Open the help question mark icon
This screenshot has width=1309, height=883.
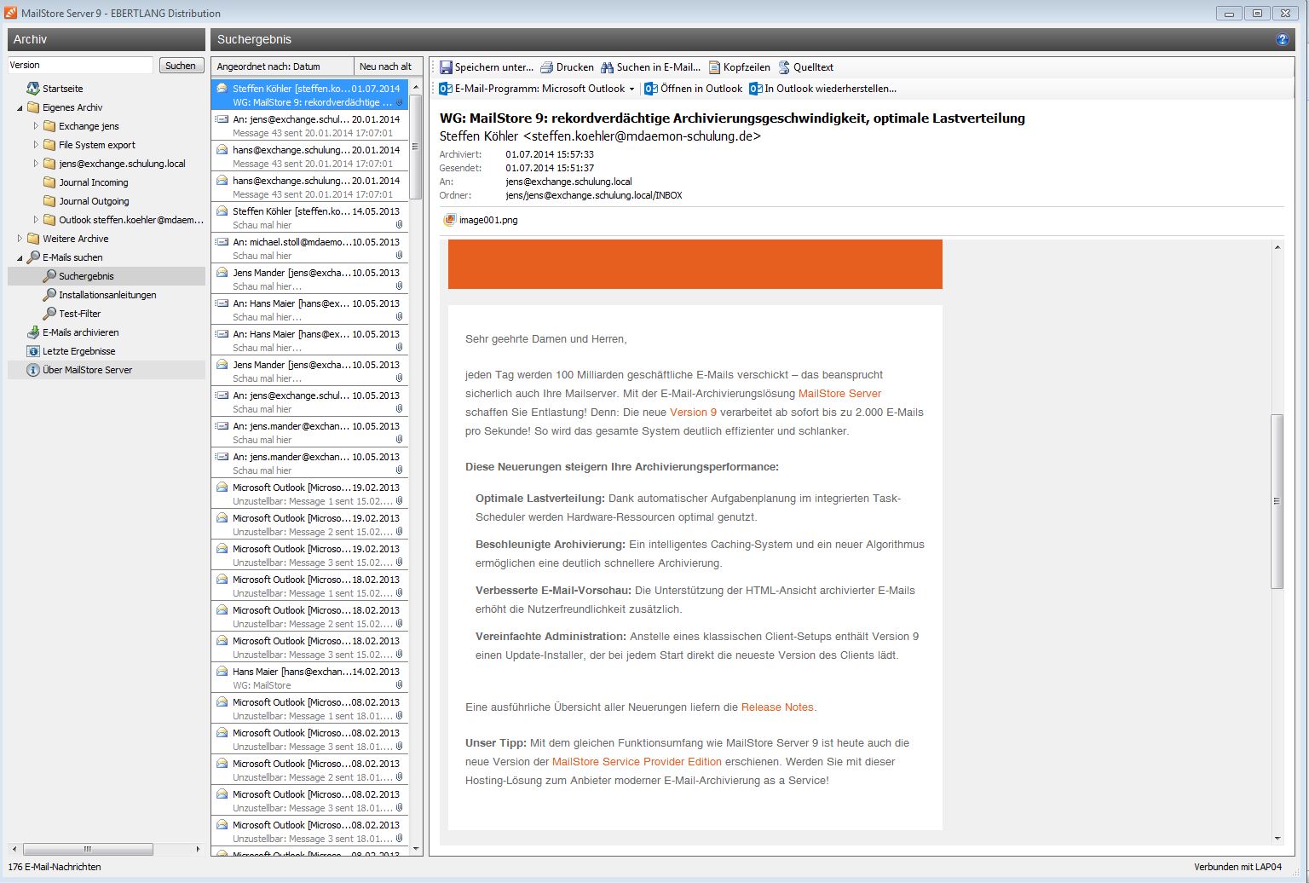click(x=1283, y=39)
